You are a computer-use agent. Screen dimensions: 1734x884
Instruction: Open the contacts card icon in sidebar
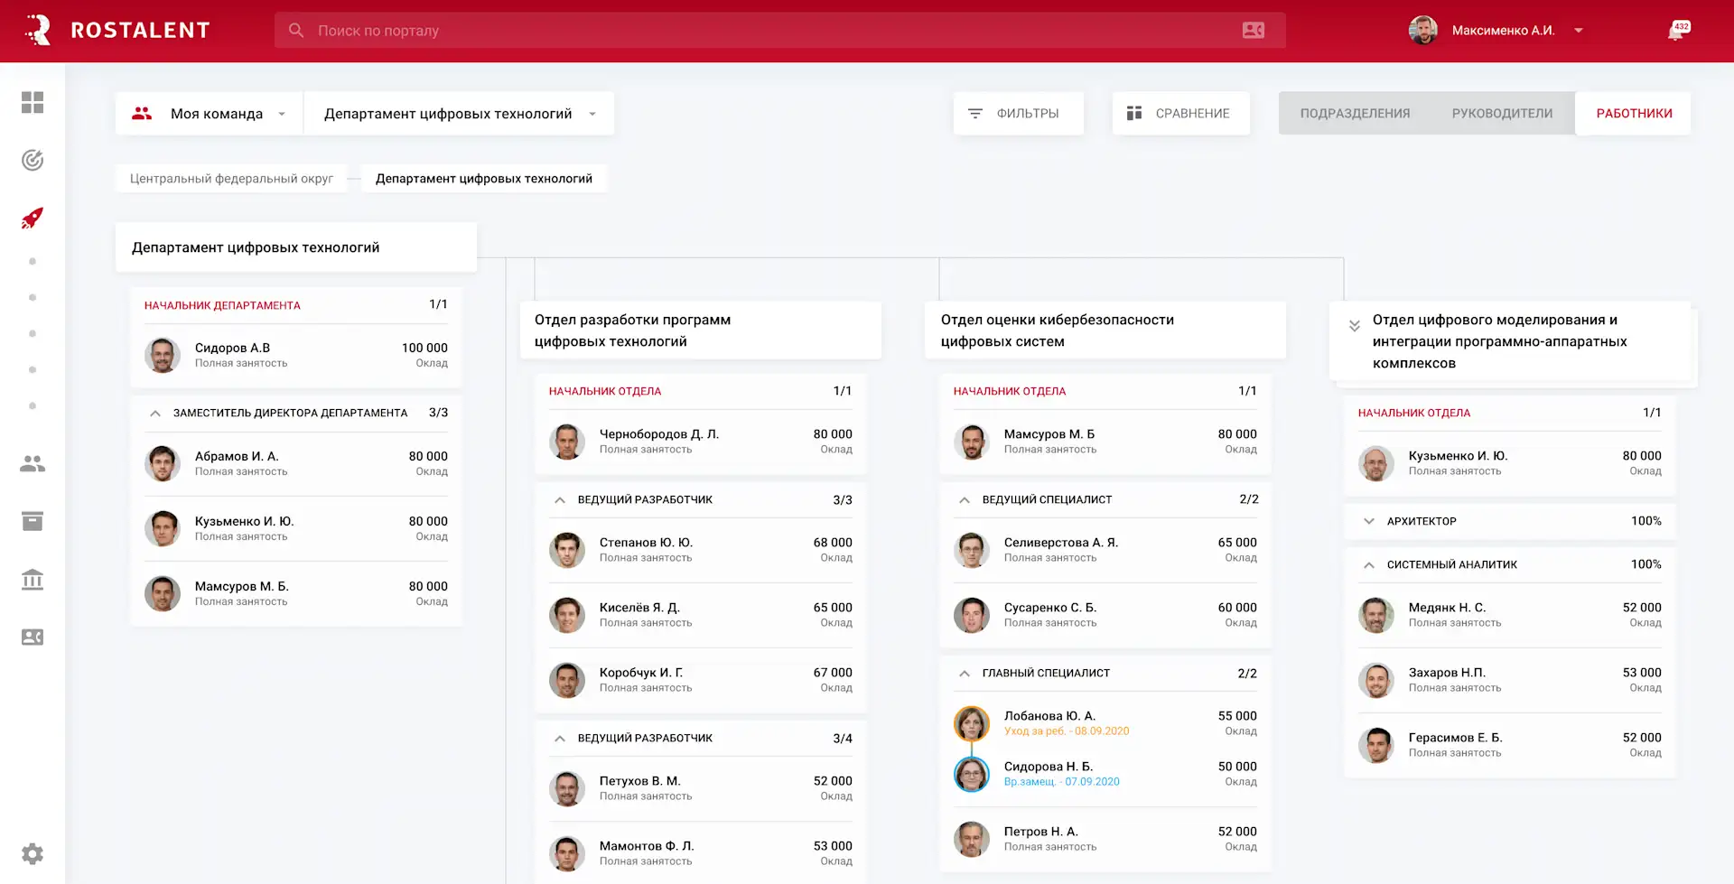click(33, 637)
